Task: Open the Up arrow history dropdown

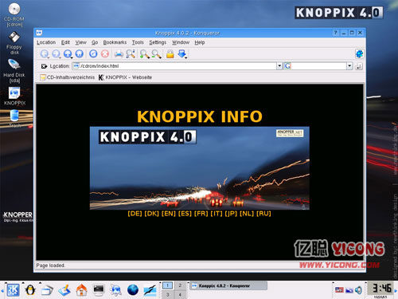Action: [72, 57]
